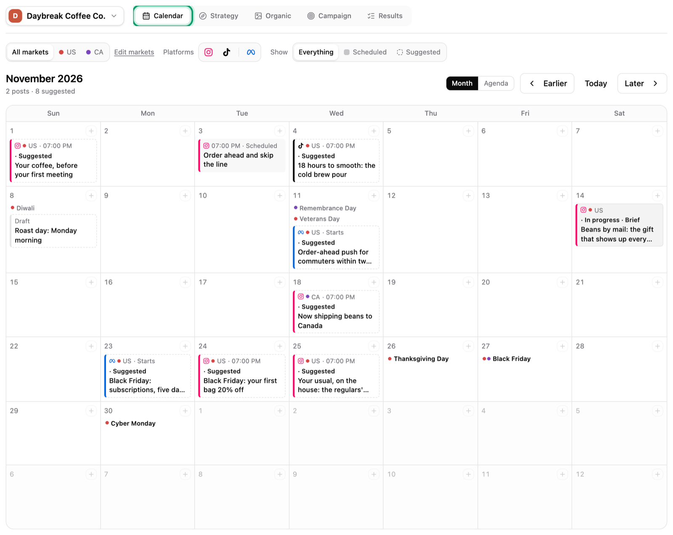Screen dimensions: 673x535
Task: Add a post on November 2
Action: click(185, 131)
